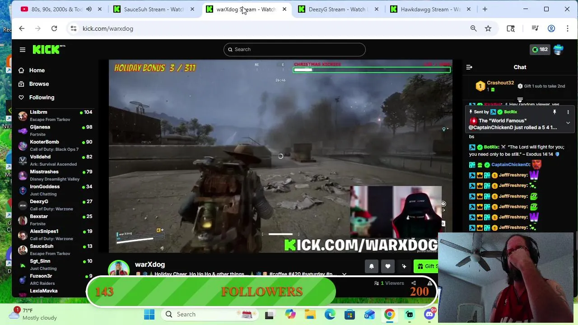Open File Explorer from the taskbar
Viewport: 578px width, 325px height.
310,315
